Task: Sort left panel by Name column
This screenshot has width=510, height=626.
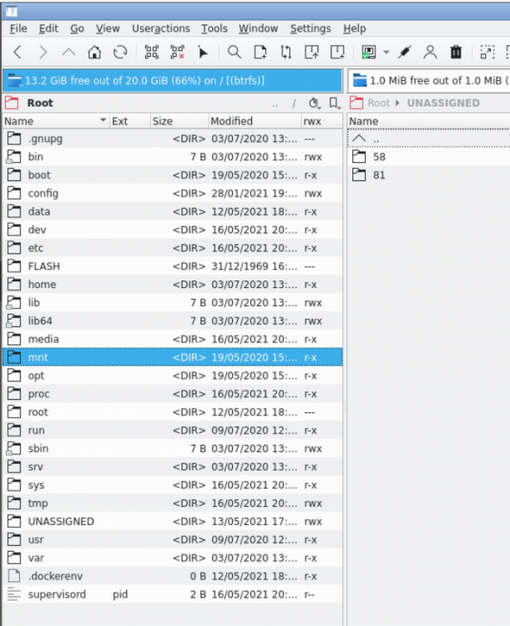Action: (x=56, y=121)
